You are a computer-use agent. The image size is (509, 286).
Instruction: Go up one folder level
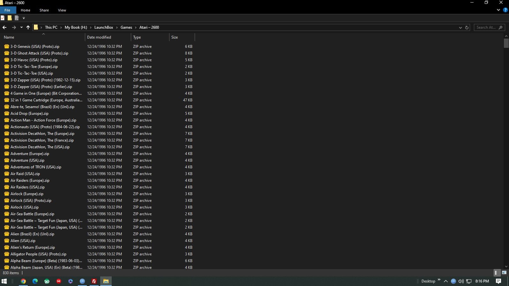tap(28, 27)
